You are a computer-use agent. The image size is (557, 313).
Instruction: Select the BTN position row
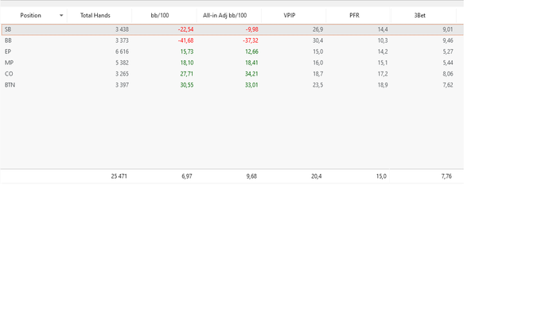point(232,85)
